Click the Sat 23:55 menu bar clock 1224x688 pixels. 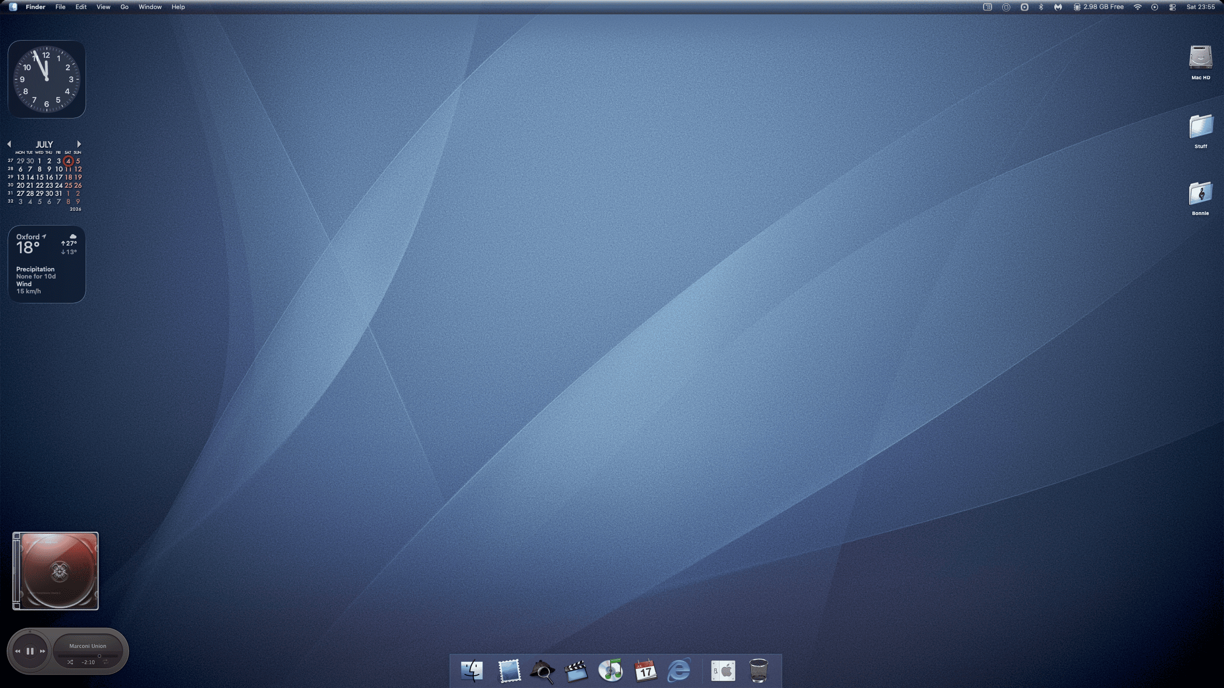[1201, 7]
